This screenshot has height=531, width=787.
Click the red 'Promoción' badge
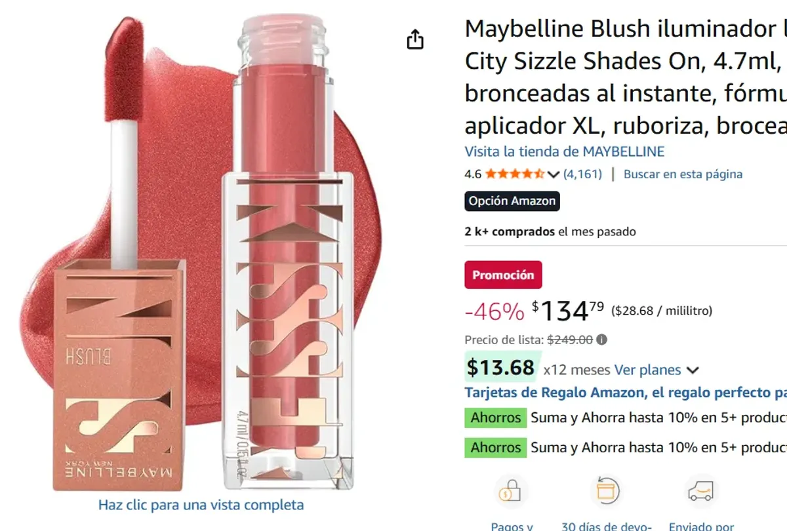(503, 275)
